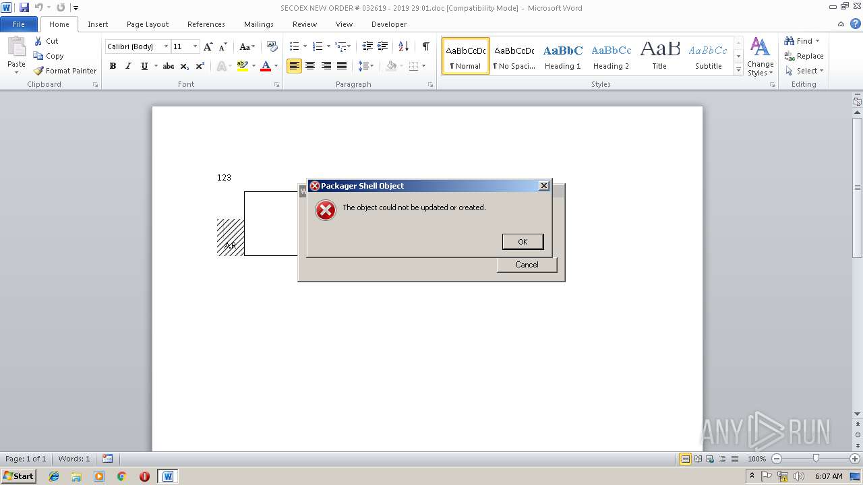863x485 pixels.
Task: Toggle Italic formatting
Action: (128, 66)
